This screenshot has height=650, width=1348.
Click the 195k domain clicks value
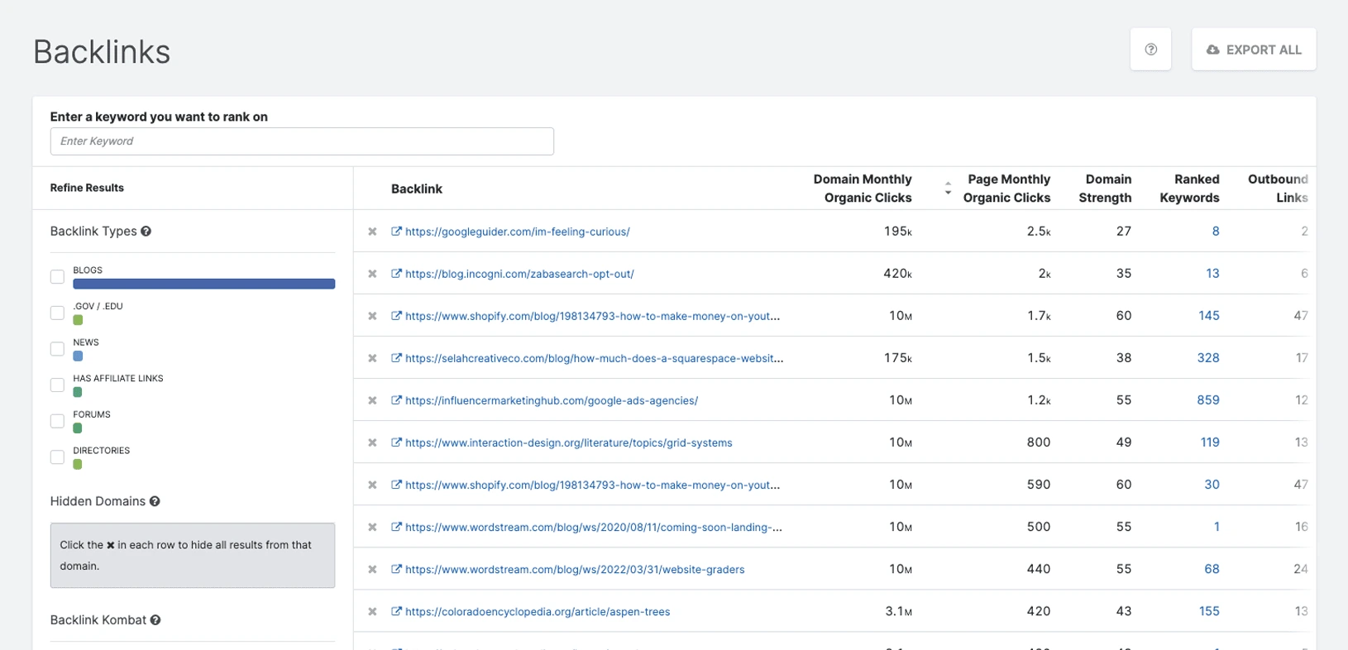coord(897,232)
